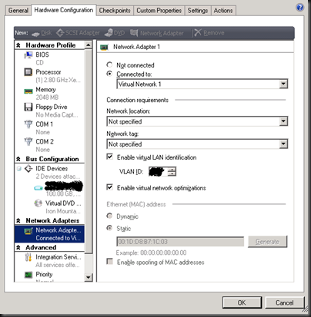Switch to the Actions tab

tap(223, 11)
